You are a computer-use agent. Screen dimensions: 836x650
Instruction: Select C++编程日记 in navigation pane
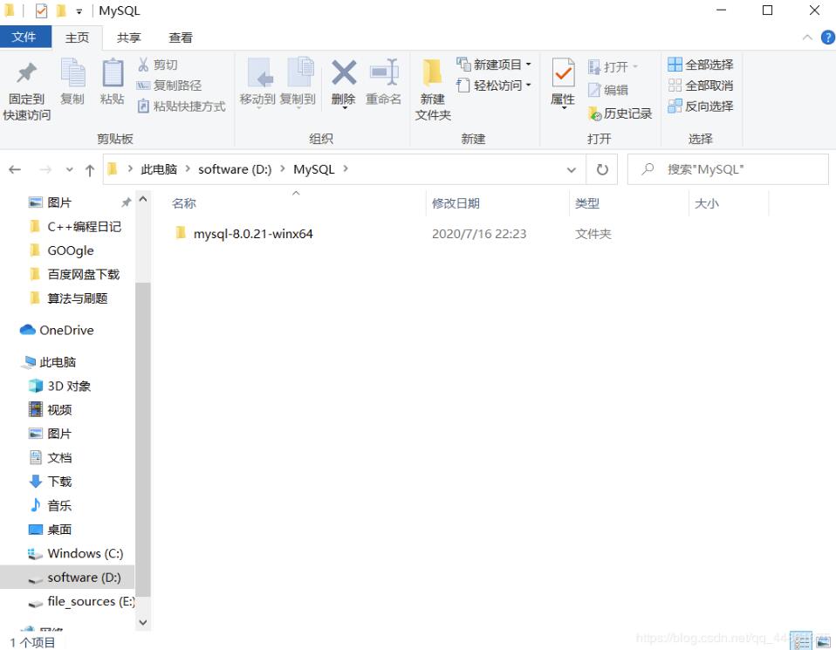click(75, 227)
